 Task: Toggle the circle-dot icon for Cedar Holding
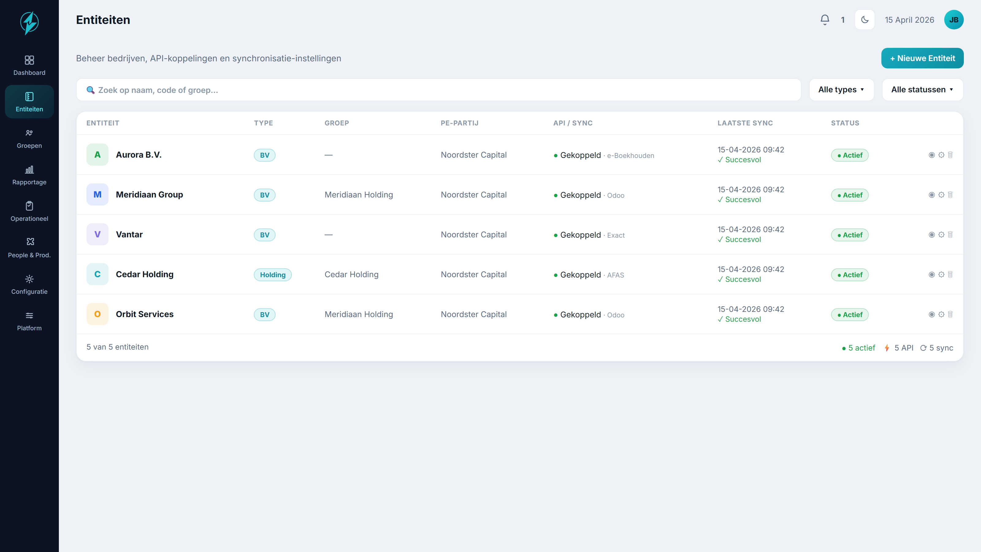pos(932,275)
